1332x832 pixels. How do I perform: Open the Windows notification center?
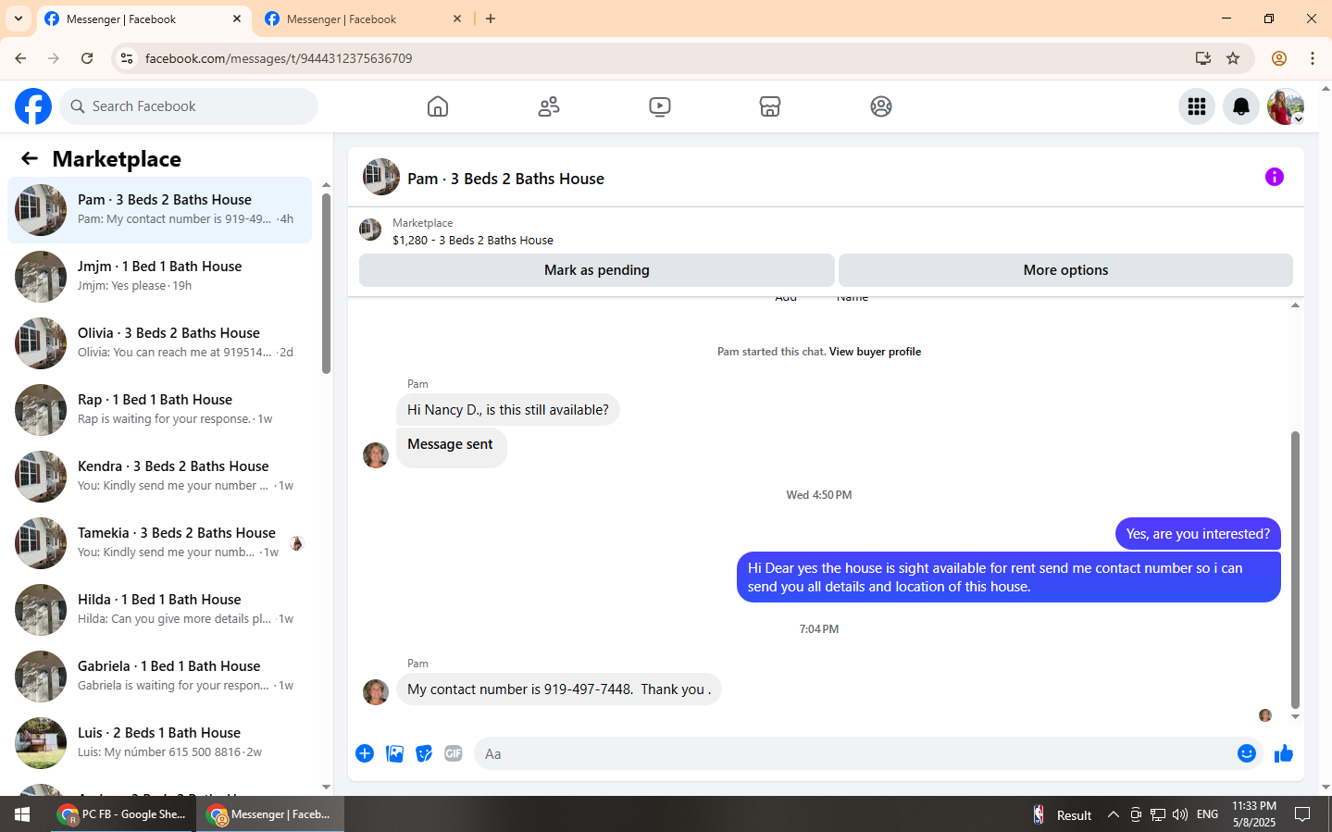click(x=1302, y=814)
